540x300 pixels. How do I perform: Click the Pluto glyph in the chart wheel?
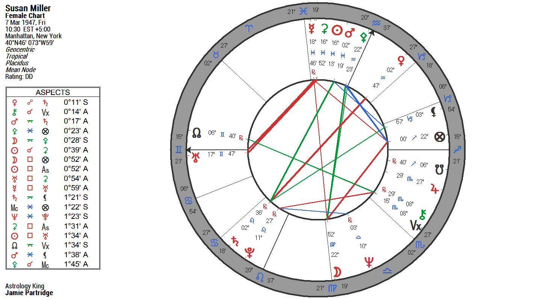coord(249,253)
